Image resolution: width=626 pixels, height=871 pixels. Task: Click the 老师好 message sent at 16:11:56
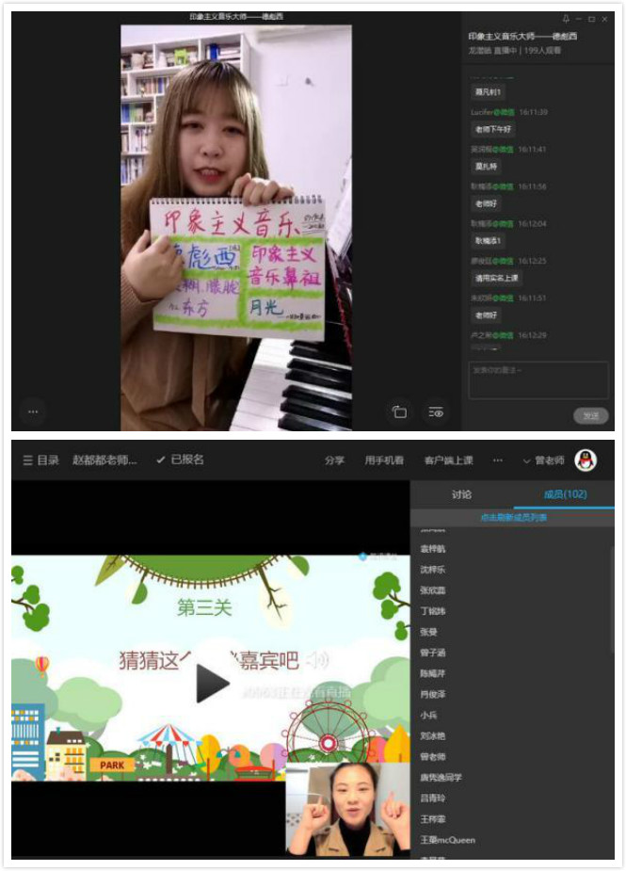pos(486,204)
